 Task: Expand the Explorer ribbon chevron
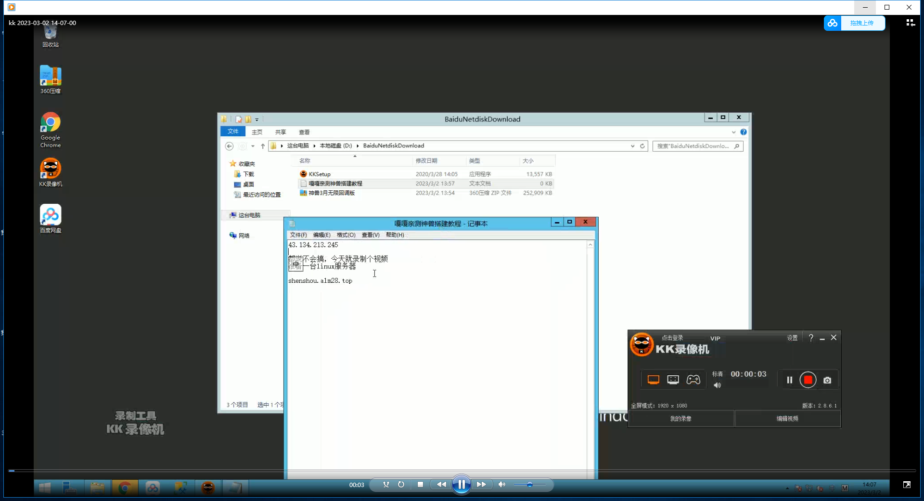[x=733, y=132]
